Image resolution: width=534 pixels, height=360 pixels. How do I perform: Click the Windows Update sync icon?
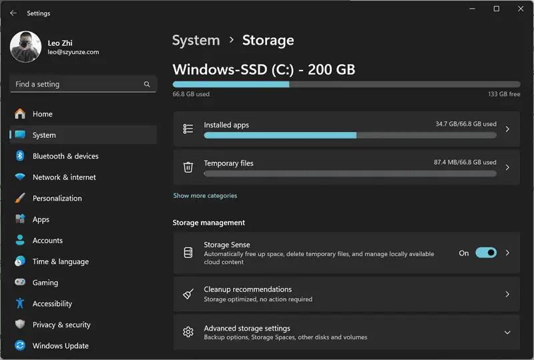pos(20,345)
